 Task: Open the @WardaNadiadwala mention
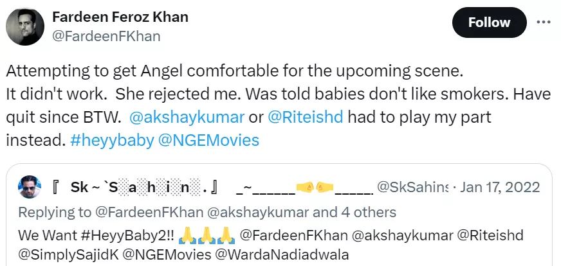(279, 253)
